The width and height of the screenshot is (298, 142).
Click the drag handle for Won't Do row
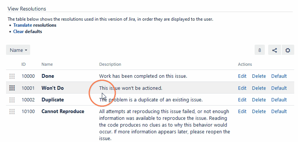12,88
